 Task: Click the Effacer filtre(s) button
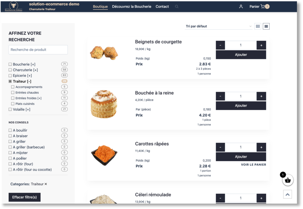tap(25, 197)
